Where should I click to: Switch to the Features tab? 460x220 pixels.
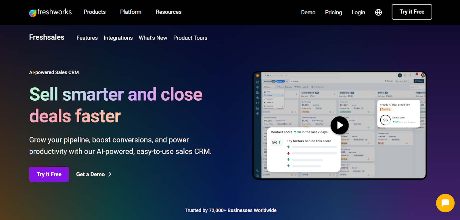pos(87,38)
